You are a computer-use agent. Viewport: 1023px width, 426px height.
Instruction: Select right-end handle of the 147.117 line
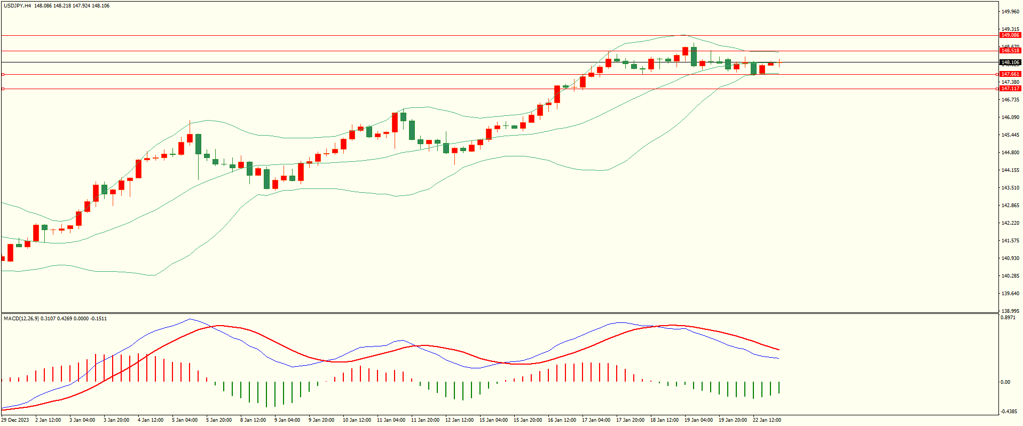[998, 89]
